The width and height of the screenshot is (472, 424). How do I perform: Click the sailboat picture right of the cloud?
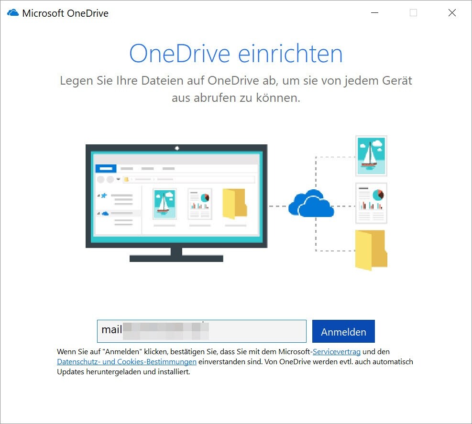click(371, 156)
